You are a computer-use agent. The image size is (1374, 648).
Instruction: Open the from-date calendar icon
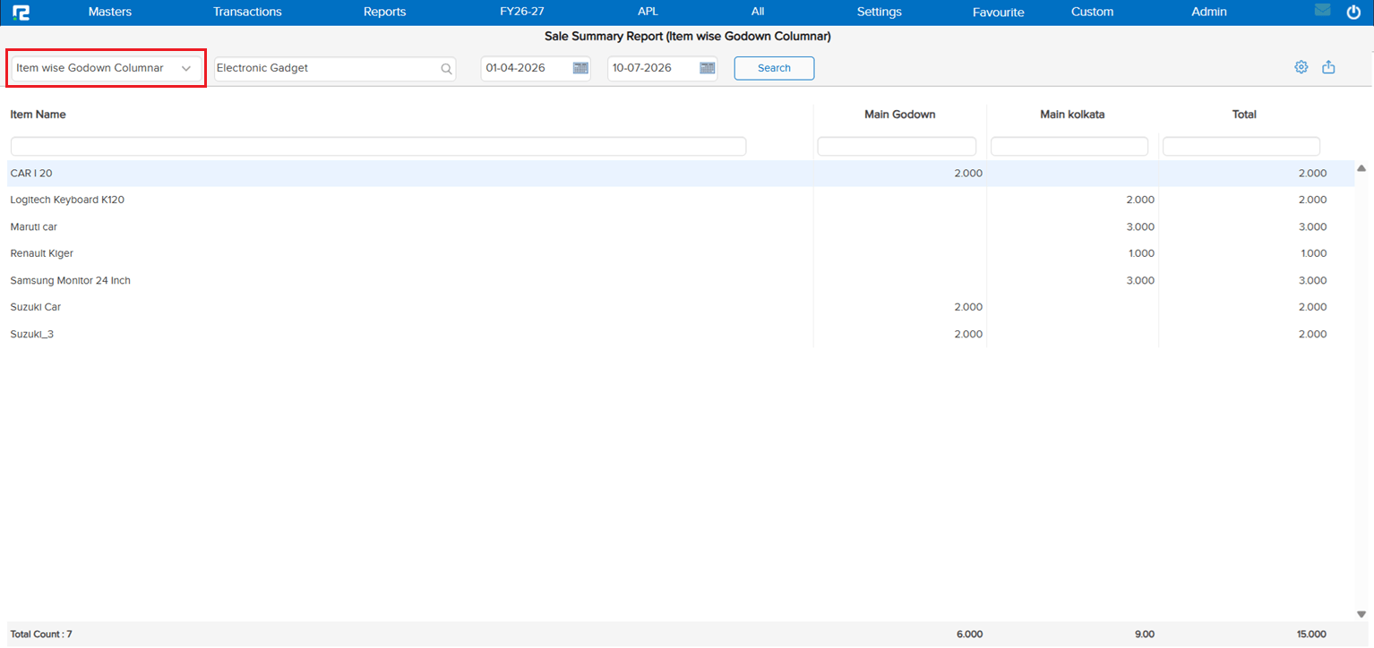580,68
